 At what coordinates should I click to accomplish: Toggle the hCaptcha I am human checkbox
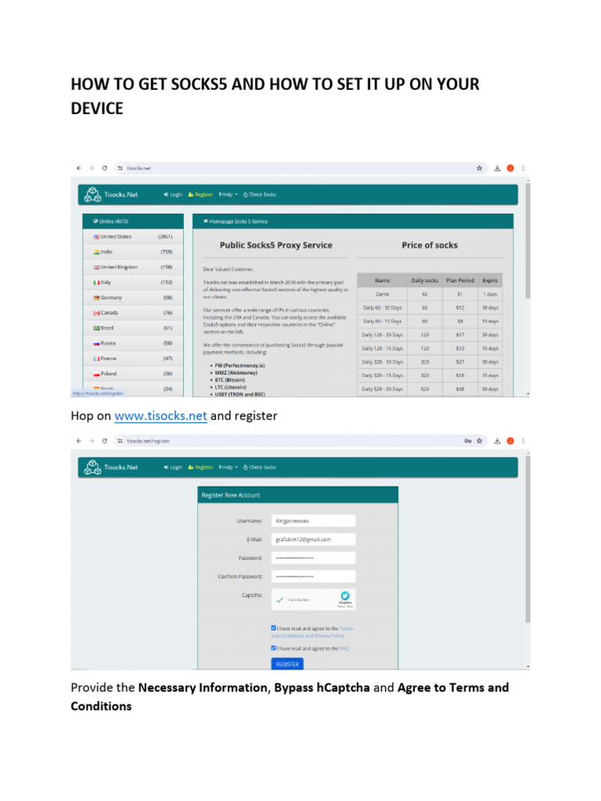pos(280,600)
